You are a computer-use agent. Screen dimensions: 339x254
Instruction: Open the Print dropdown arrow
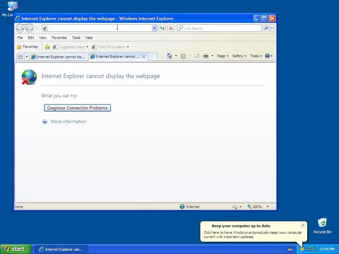tap(212, 56)
